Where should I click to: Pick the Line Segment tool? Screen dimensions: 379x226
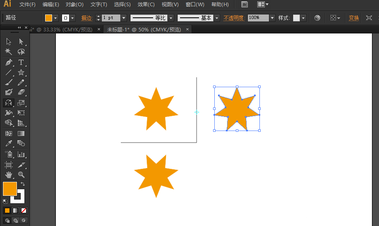pyautogui.click(x=9, y=72)
